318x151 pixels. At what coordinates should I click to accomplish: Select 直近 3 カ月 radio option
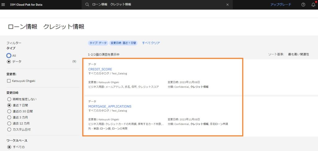[9, 117]
